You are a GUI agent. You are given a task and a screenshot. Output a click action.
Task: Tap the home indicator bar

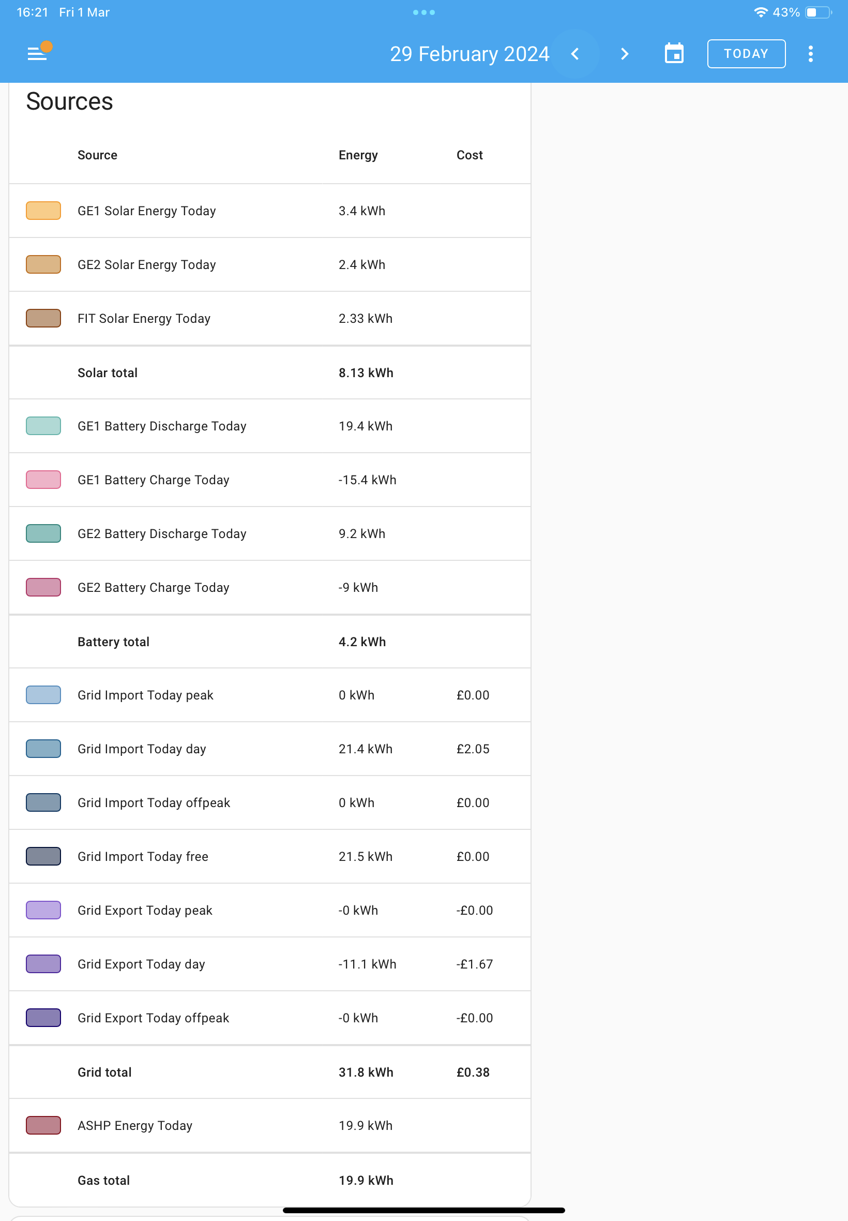424,1210
